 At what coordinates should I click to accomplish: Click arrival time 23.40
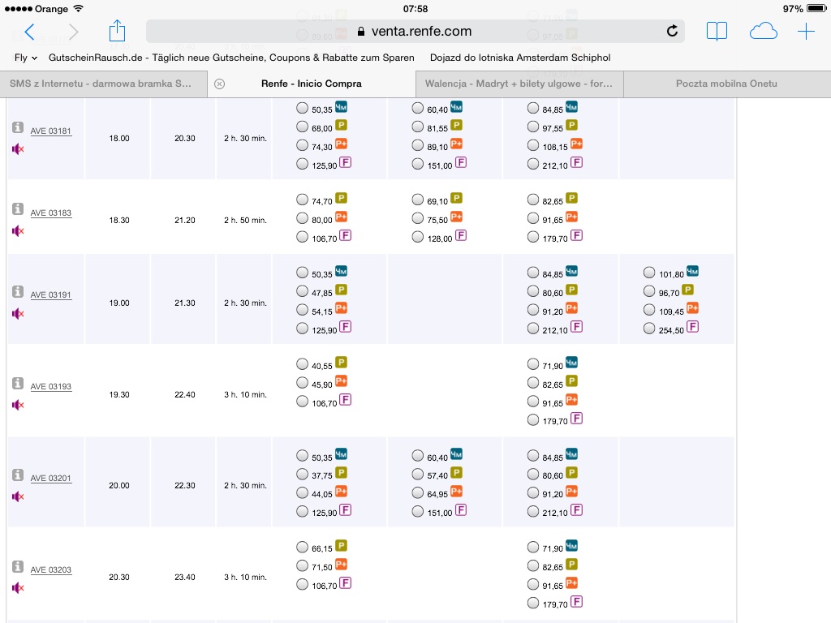[x=185, y=578]
